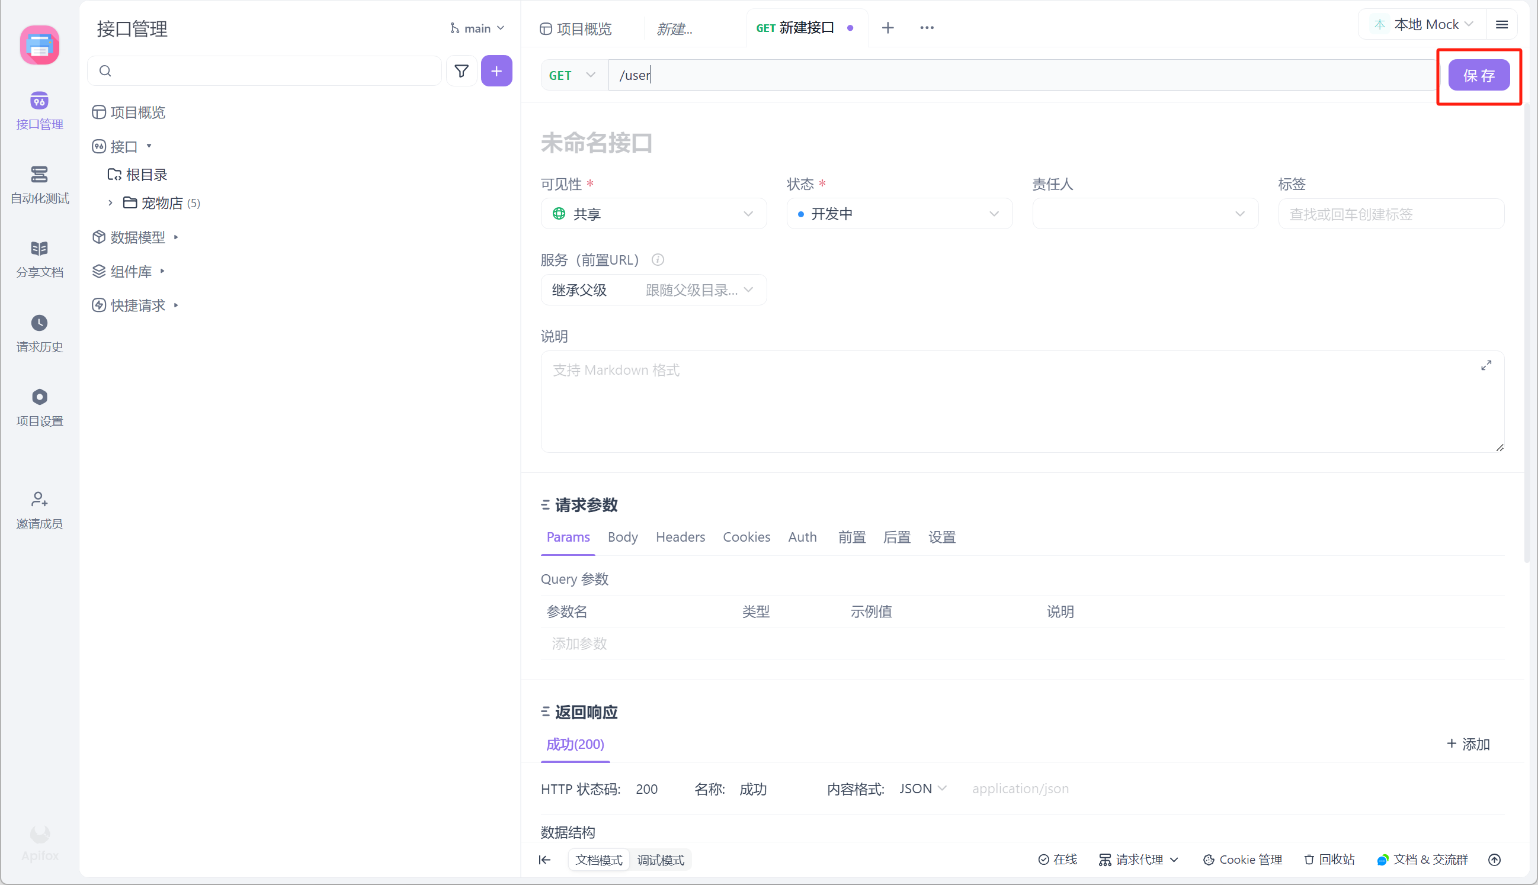1538x885 pixels.
Task: Open the 项目概览 tab
Action: click(576, 28)
